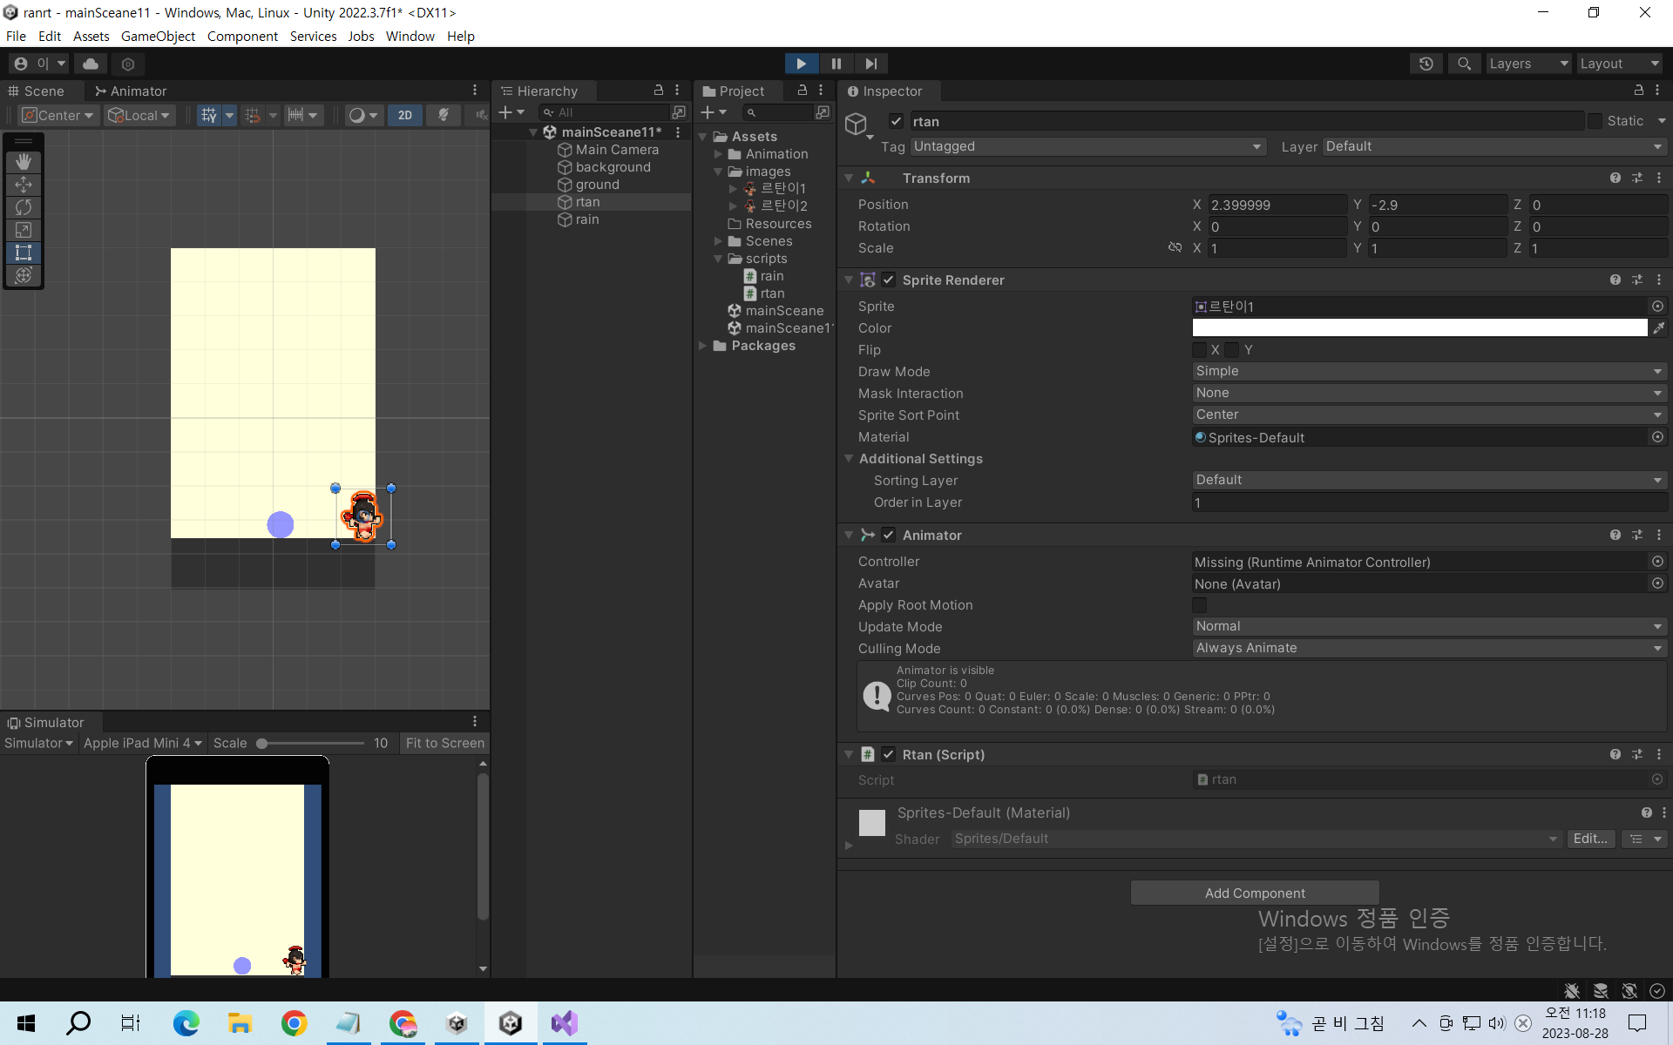Open the Mask Interaction dropdown
The width and height of the screenshot is (1673, 1045).
1429,393
